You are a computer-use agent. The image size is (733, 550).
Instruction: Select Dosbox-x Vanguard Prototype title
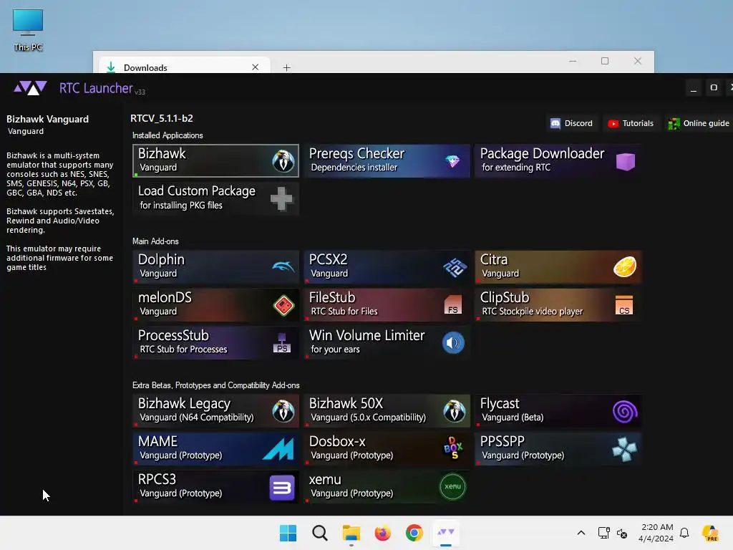(337, 441)
